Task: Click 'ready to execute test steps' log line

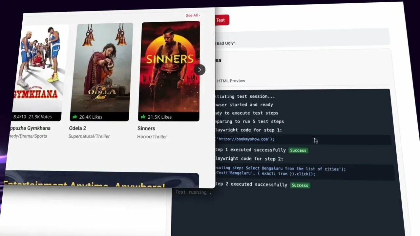Action: click(247, 113)
